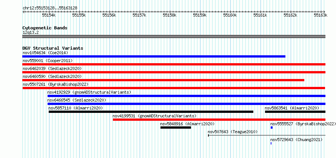Click the chr12:55153128..55163128 region label
Image resolution: width=336 pixels, height=158 pixels.
click(x=50, y=8)
